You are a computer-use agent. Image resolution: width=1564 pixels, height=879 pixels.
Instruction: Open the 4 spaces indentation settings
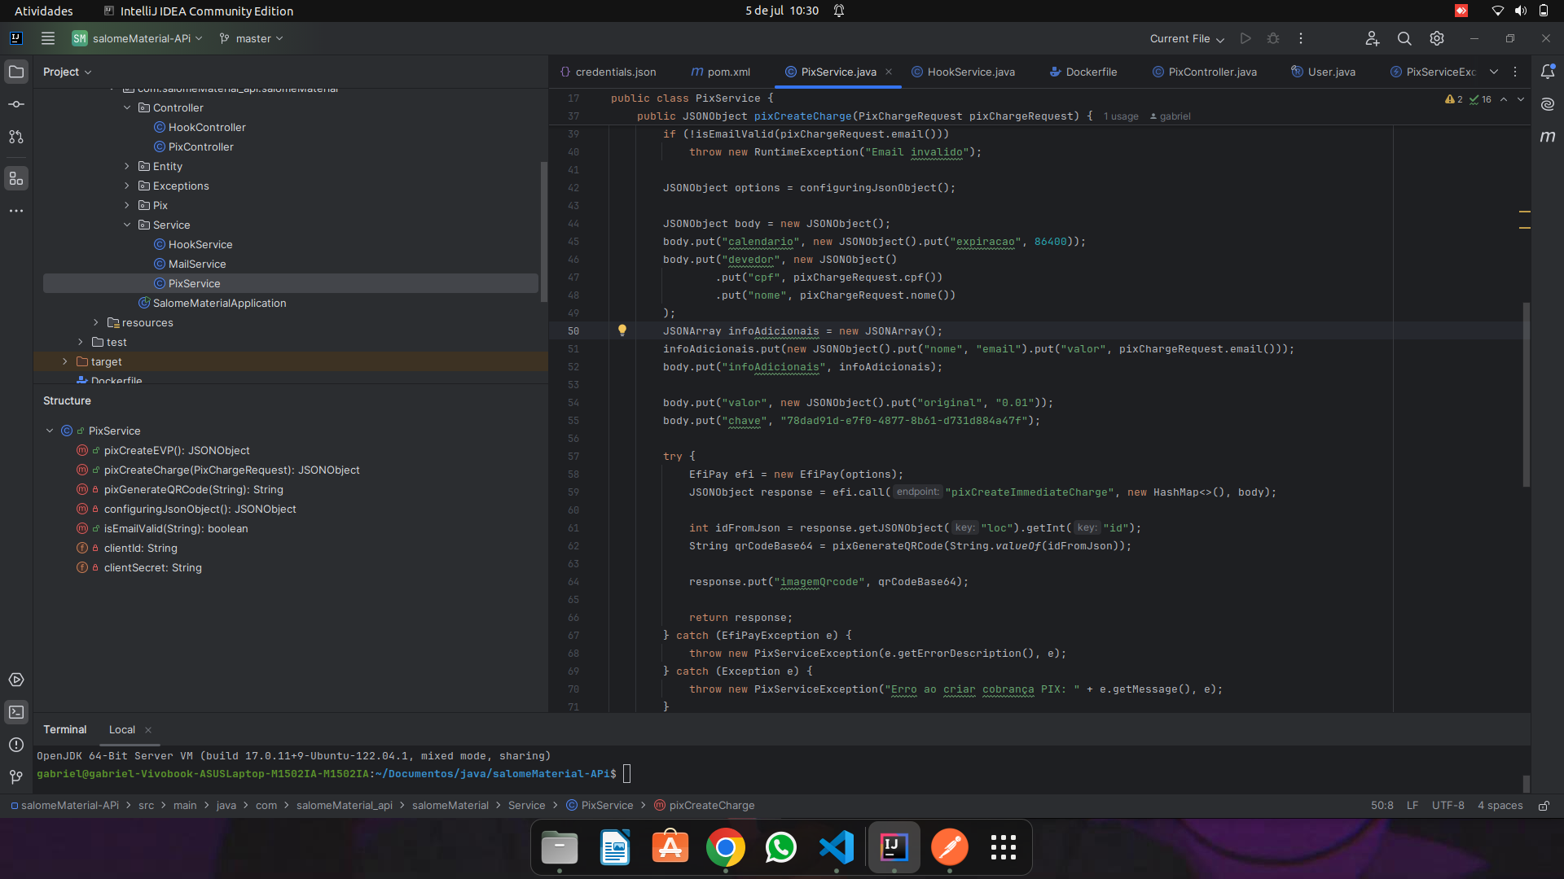click(1500, 806)
